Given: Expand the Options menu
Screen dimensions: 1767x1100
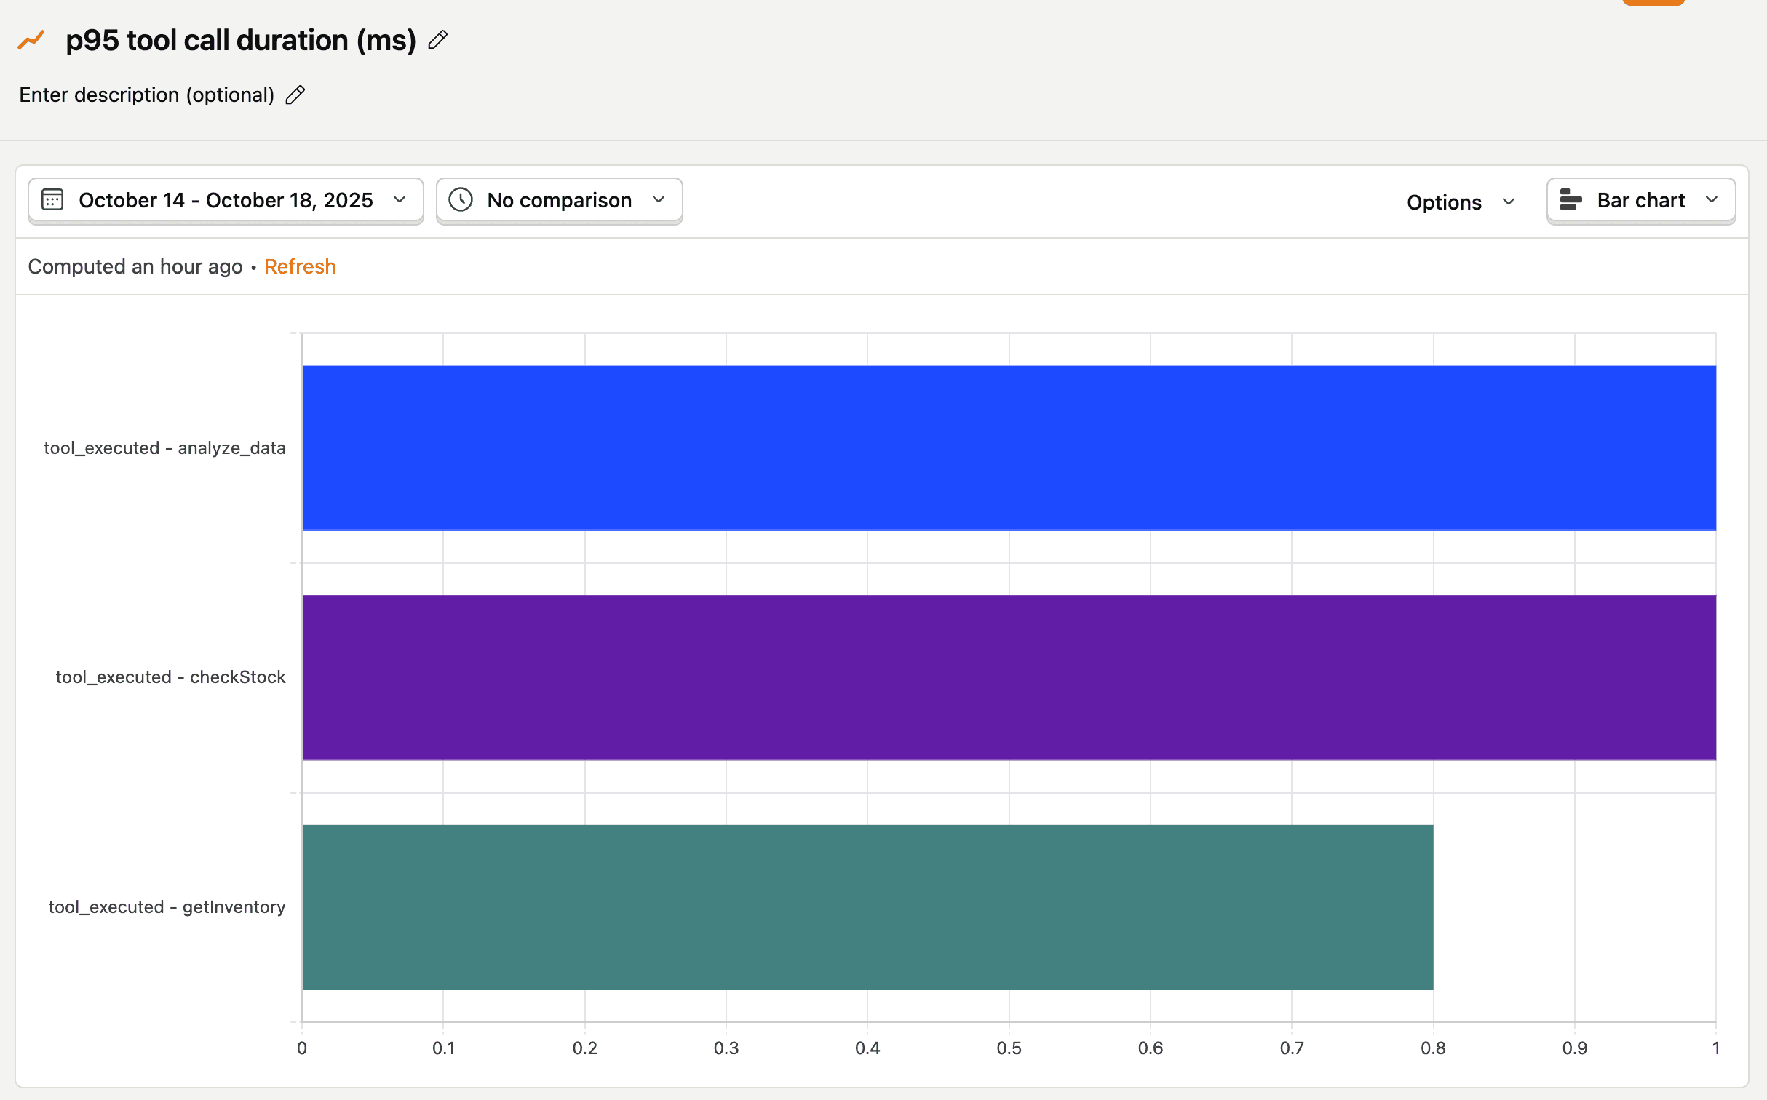Looking at the screenshot, I should 1460,202.
